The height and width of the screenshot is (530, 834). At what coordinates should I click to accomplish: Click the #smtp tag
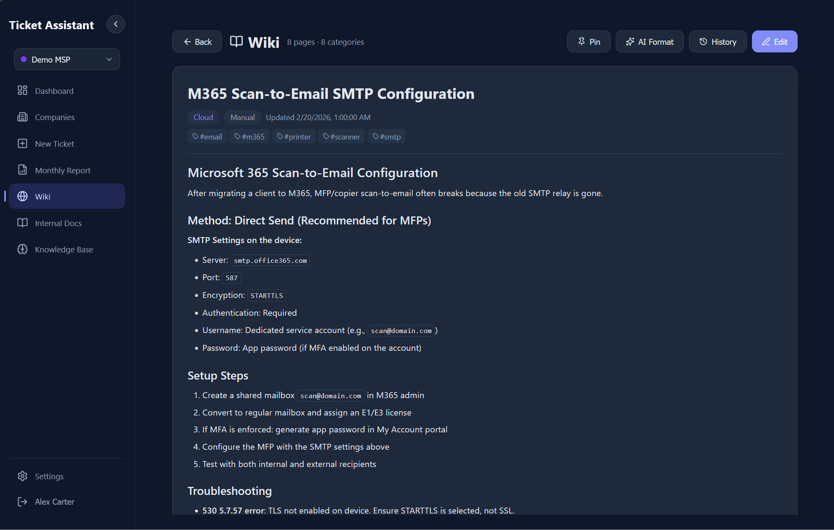click(387, 137)
